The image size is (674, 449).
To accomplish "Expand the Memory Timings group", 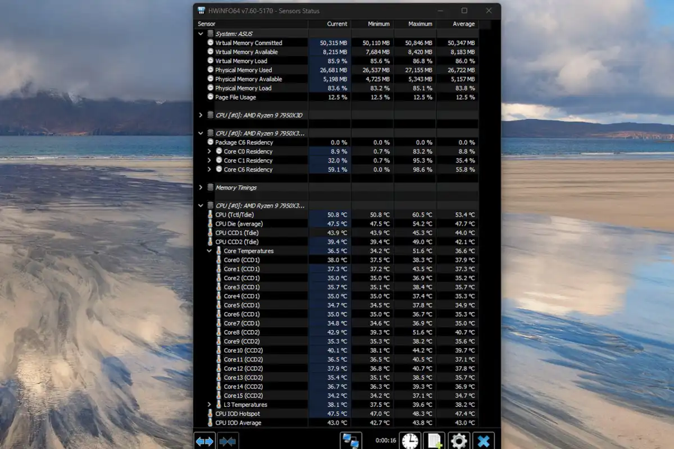I will [x=201, y=187].
